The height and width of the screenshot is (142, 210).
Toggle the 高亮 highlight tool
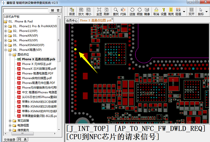click(x=171, y=11)
